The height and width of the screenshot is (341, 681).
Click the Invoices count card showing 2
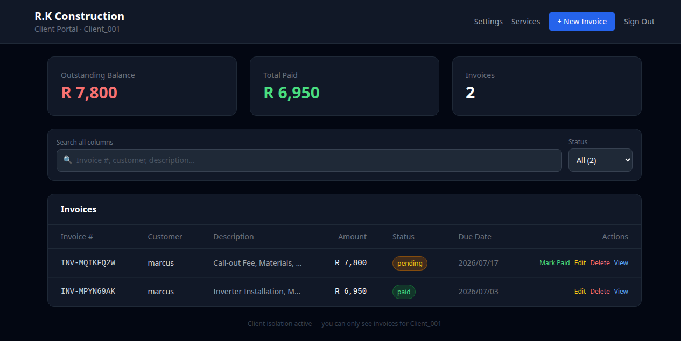[x=547, y=86]
